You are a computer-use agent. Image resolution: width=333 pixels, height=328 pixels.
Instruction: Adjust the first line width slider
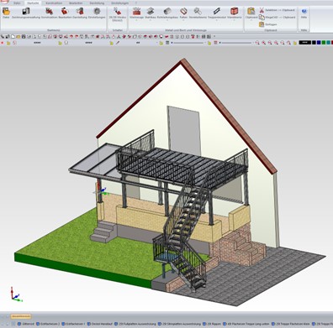pyautogui.click(x=188, y=43)
